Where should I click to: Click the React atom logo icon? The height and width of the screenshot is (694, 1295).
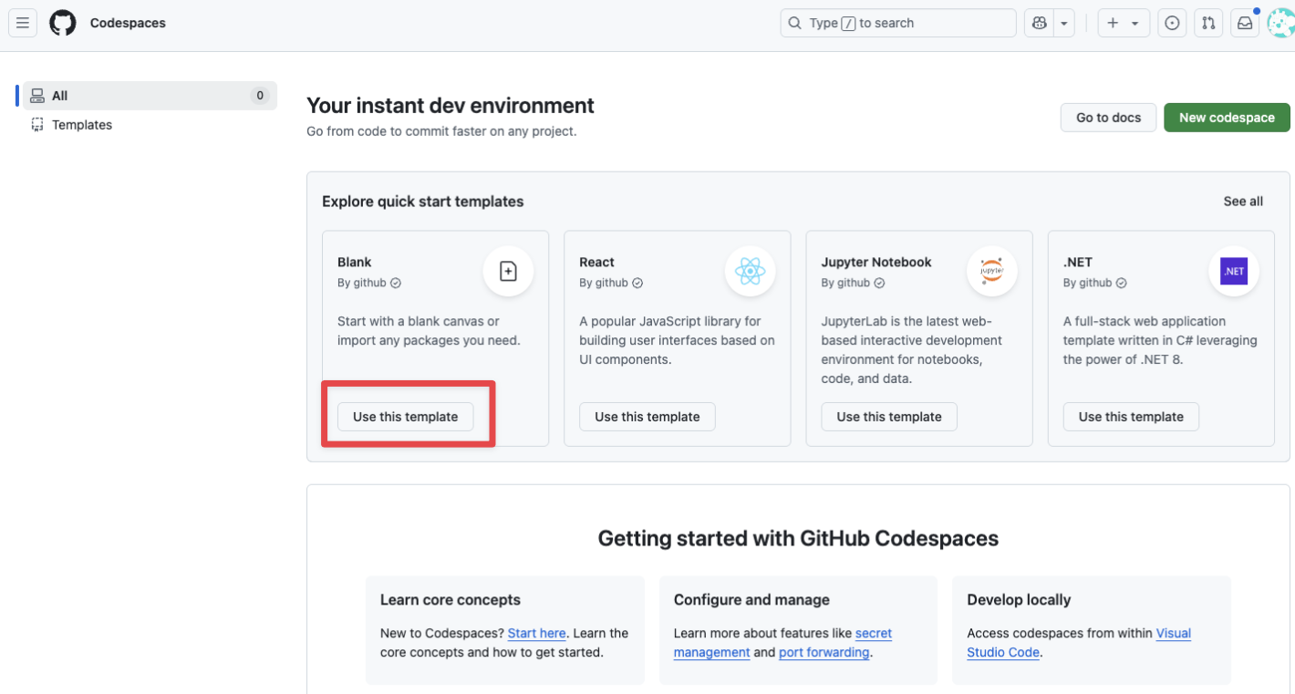[x=750, y=271]
